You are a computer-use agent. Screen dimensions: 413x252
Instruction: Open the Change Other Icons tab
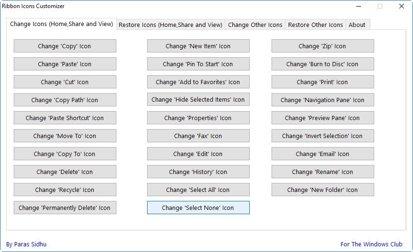click(x=255, y=25)
